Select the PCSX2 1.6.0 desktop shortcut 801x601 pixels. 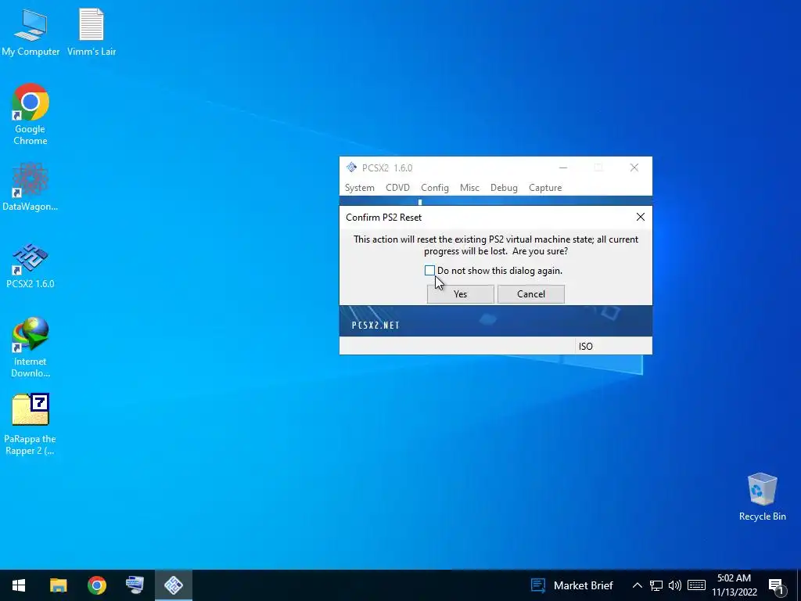click(x=31, y=266)
